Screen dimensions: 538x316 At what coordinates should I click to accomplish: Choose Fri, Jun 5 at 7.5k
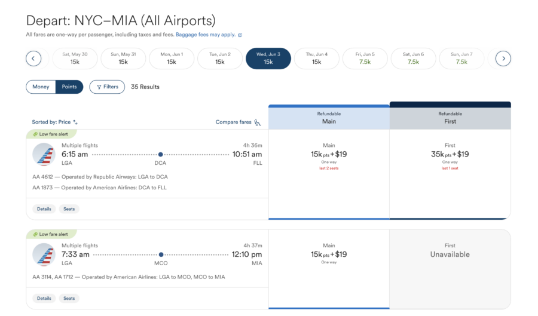[365, 59]
